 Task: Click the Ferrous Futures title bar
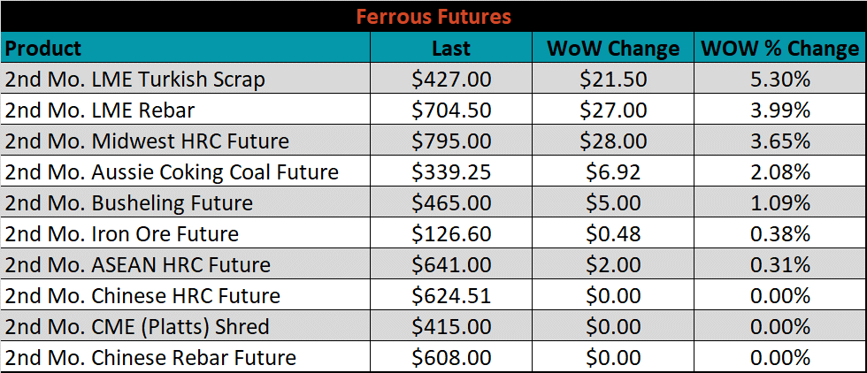pos(433,16)
